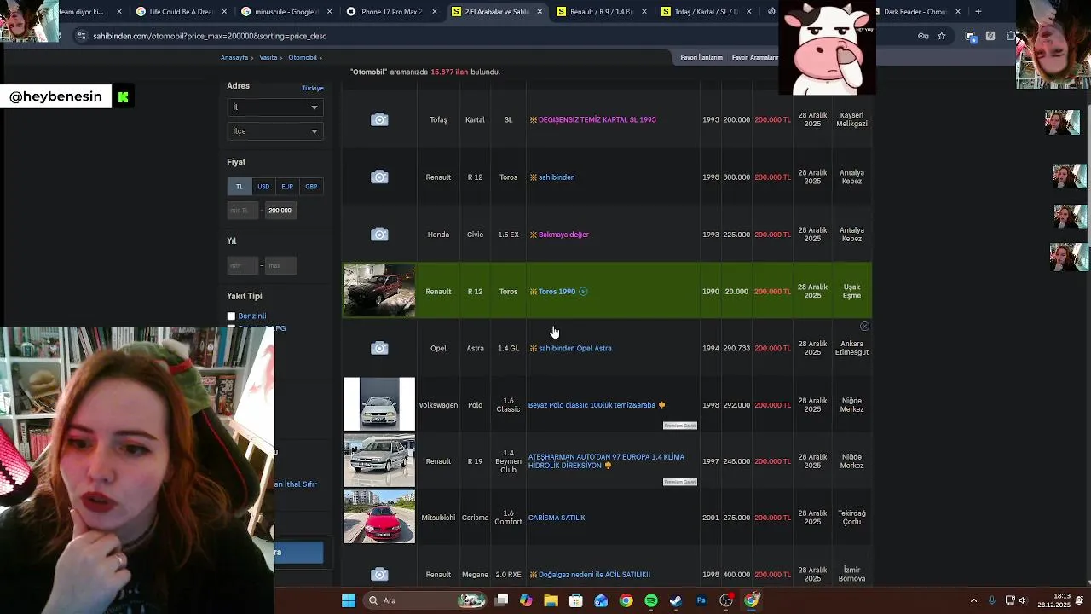
Task: Open 'DEĞİŞENSİZ TEMİZ KARTAL SL 1993' listing
Action: point(597,120)
